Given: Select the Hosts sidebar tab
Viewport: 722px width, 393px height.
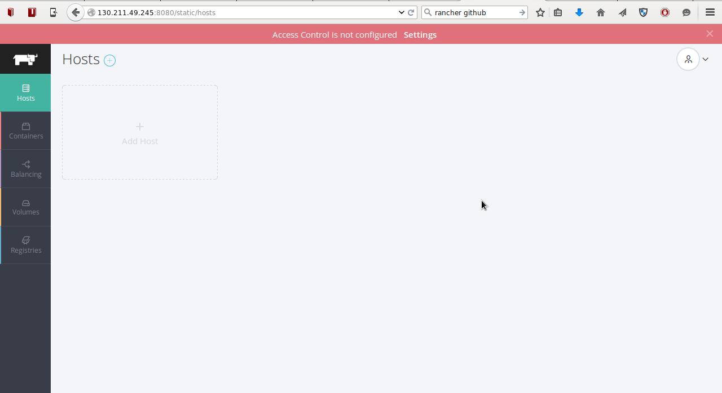Looking at the screenshot, I should pos(26,93).
